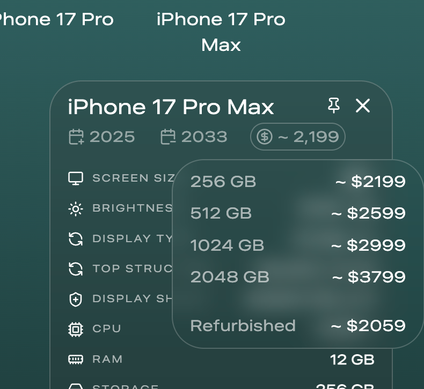The width and height of the screenshot is (424, 389).
Task: Click the Screen Size monitor icon
Action: click(76, 178)
